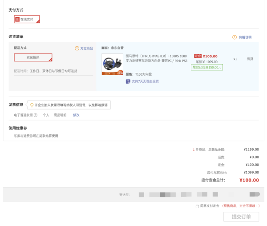
Task: Click 电子普通发票 invoice type text
Action: [x=23, y=115]
